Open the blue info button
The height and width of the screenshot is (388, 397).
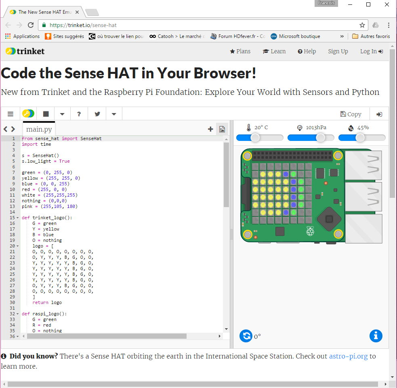click(x=376, y=336)
